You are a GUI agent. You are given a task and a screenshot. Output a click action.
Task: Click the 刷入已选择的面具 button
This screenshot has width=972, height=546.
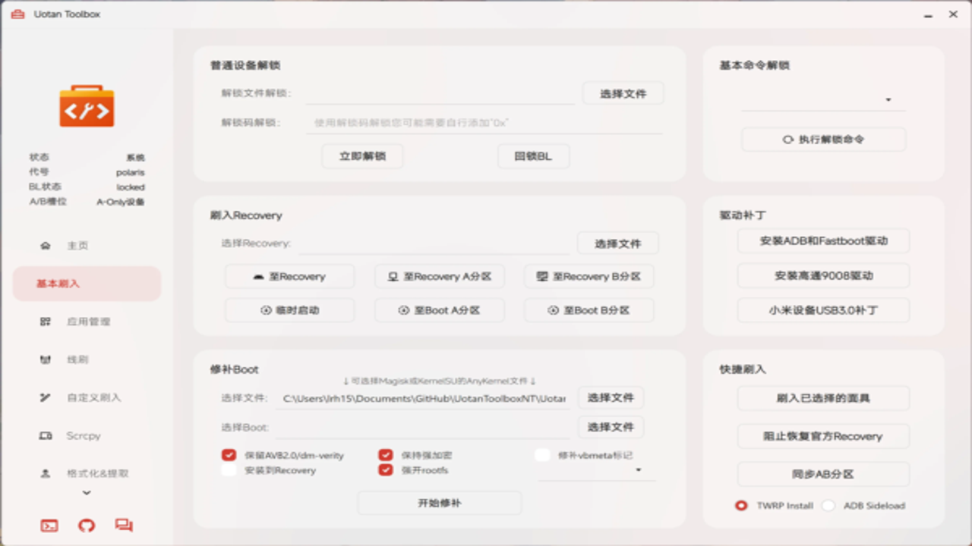(x=823, y=398)
